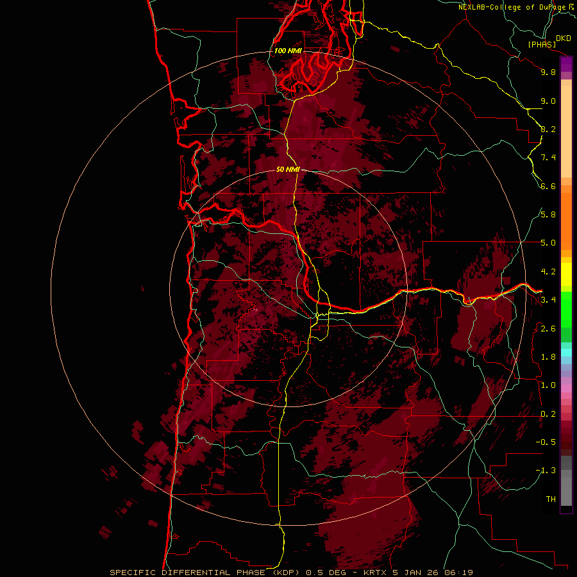The width and height of the screenshot is (577, 577).
Task: Click the KDP product caption at bottom
Action: tap(291, 573)
